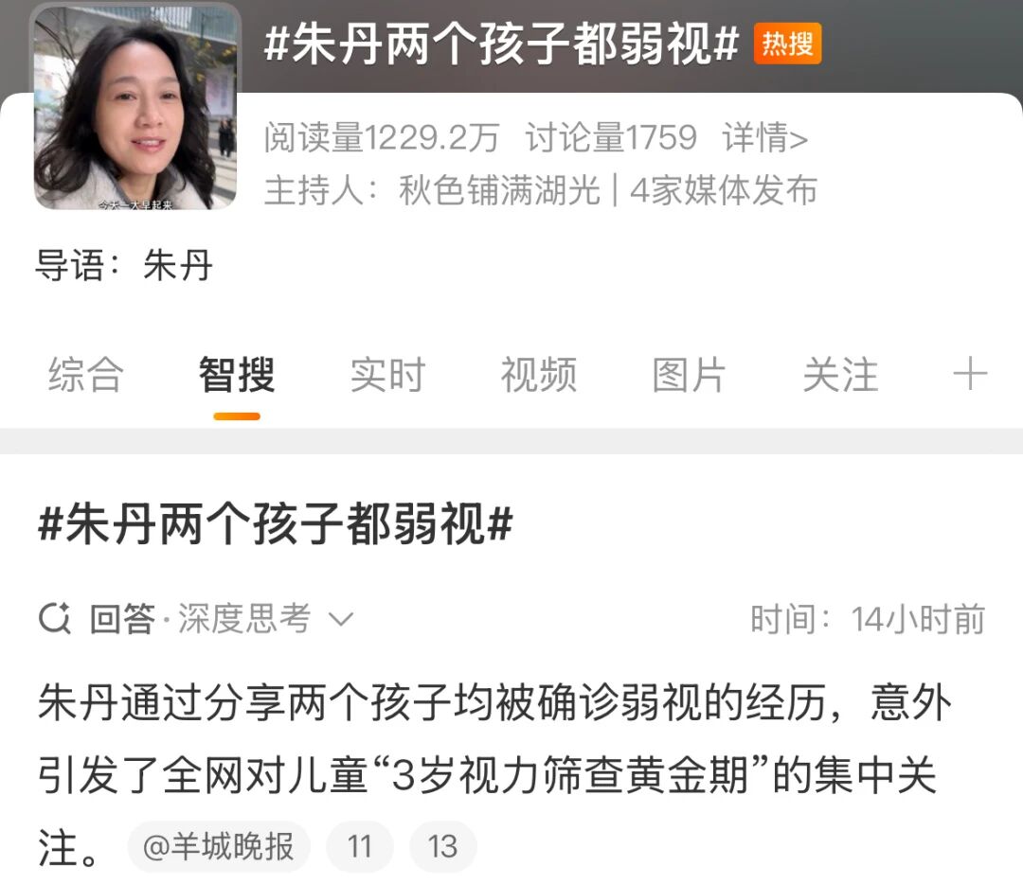The height and width of the screenshot is (884, 1023).
Task: Switch to the 实时 tab
Action: (387, 375)
